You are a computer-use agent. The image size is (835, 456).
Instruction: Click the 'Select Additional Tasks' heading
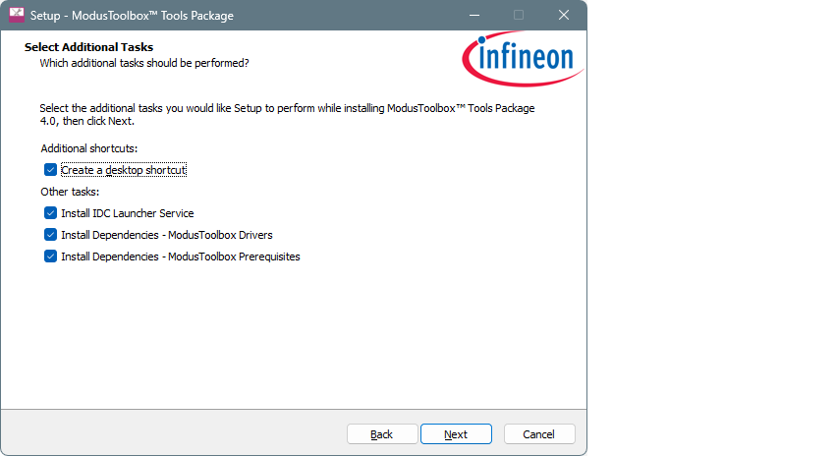[x=89, y=47]
